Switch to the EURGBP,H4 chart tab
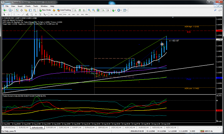The image size is (224, 134). pyautogui.click(x=51, y=128)
